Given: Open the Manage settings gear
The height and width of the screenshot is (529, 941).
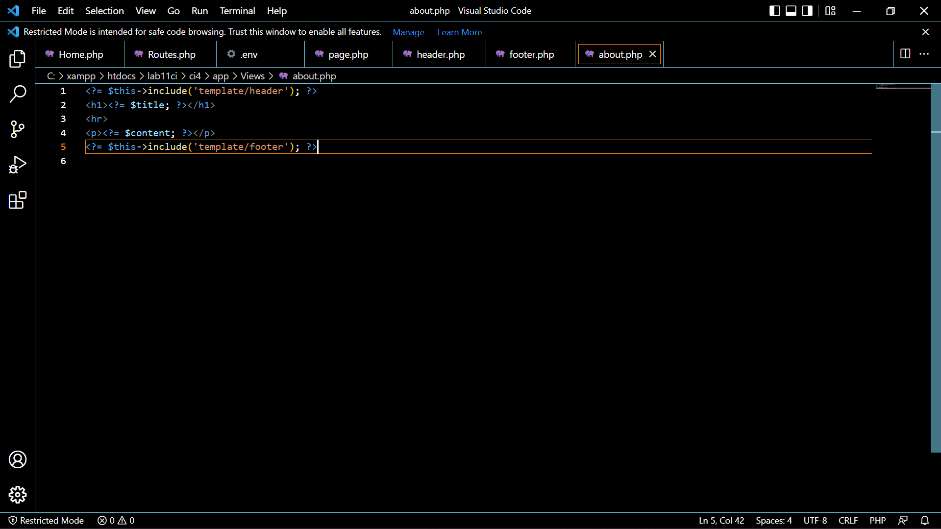Looking at the screenshot, I should tap(18, 495).
